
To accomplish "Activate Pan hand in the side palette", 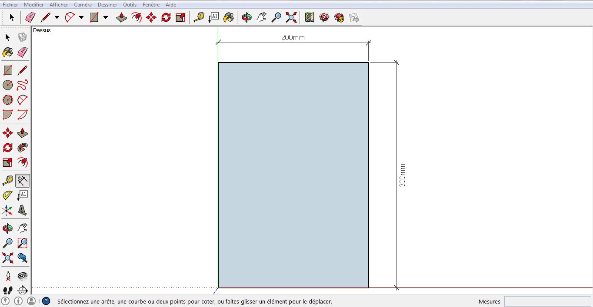I will 23,228.
